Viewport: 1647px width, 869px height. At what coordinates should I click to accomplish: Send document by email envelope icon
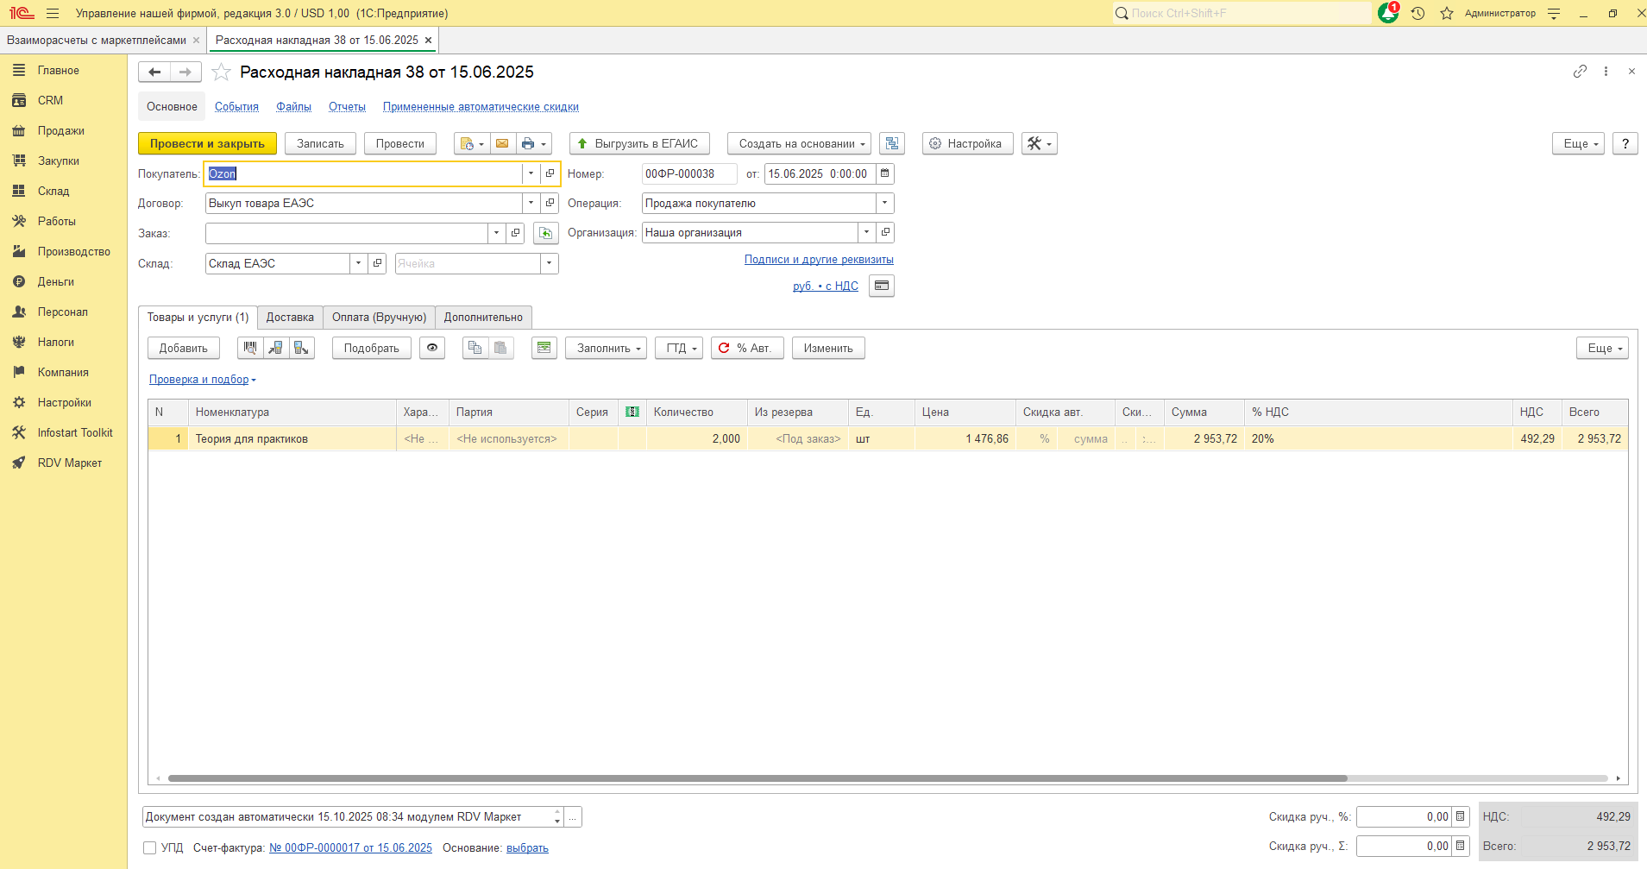point(502,143)
